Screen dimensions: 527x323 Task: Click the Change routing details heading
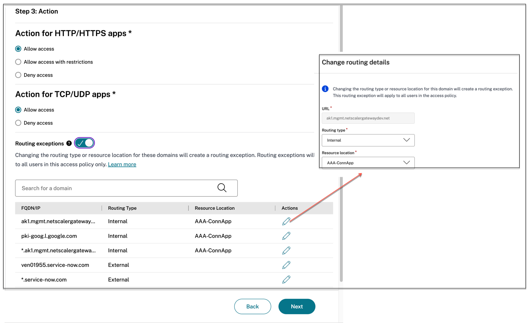[355, 62]
